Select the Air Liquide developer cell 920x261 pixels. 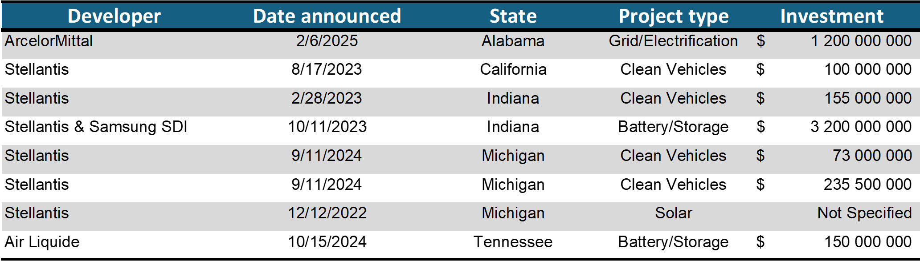[x=42, y=242]
